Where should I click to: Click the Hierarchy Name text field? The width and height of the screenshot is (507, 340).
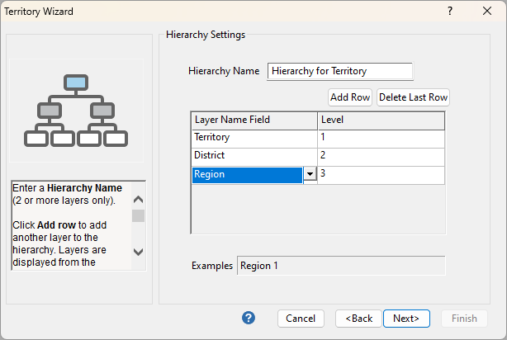click(x=340, y=71)
